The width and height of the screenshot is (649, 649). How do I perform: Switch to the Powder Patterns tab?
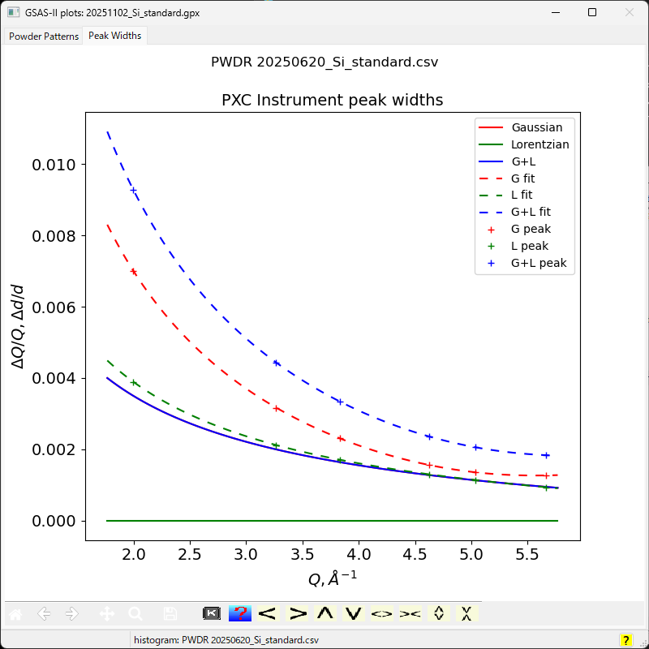44,36
